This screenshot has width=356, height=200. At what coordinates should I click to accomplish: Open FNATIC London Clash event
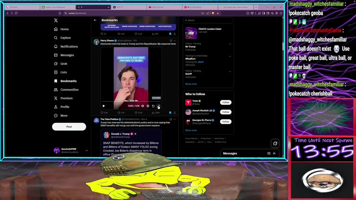pyautogui.click(x=208, y=33)
